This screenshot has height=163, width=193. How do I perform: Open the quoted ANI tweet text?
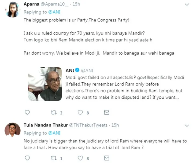pos(125,87)
